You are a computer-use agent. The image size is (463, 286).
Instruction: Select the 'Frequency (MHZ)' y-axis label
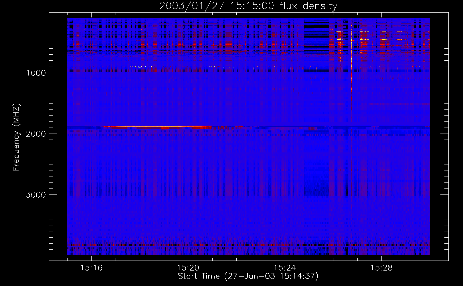pyautogui.click(x=16, y=137)
